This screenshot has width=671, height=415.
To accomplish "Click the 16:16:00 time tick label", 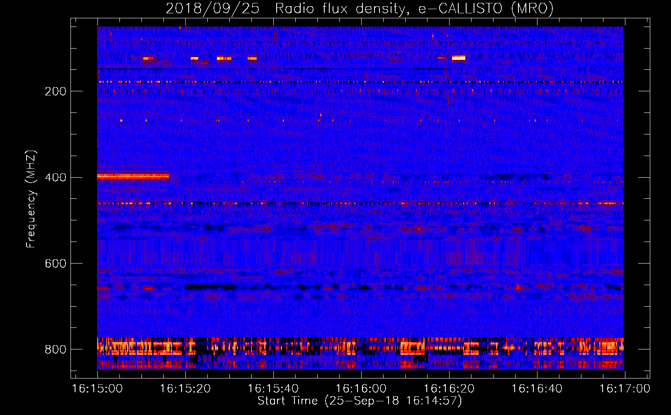I will click(361, 389).
